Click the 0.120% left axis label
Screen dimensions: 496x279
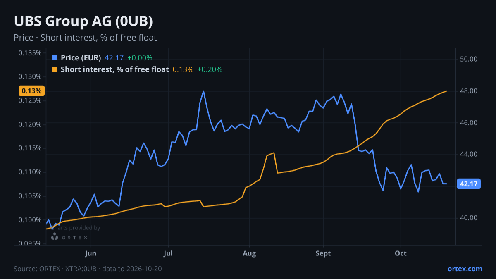point(30,124)
